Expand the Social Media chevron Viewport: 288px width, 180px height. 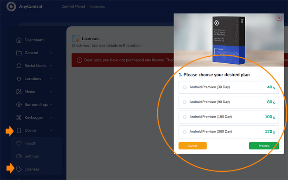(x=51, y=66)
